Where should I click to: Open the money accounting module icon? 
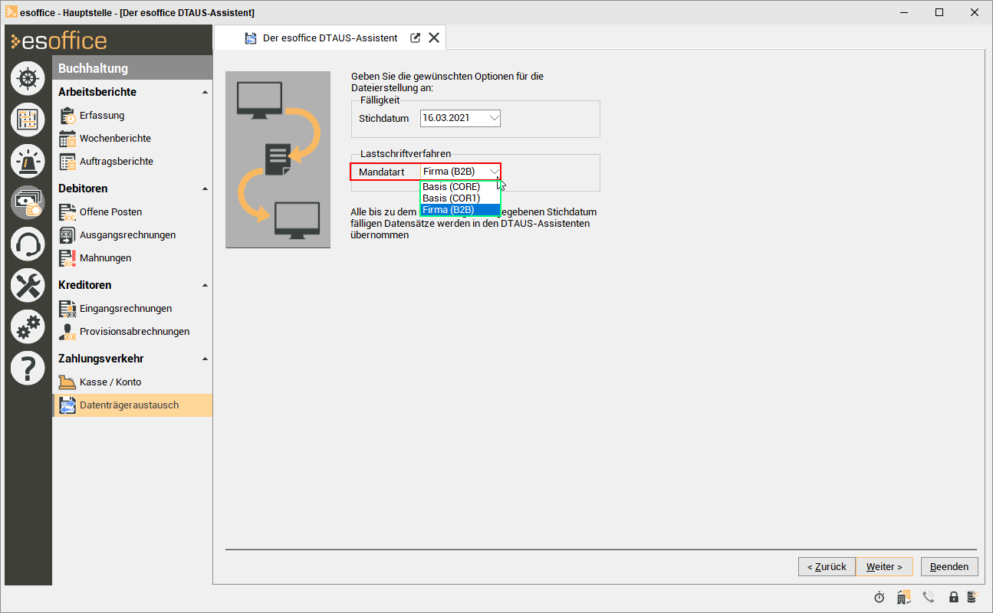pyautogui.click(x=28, y=202)
